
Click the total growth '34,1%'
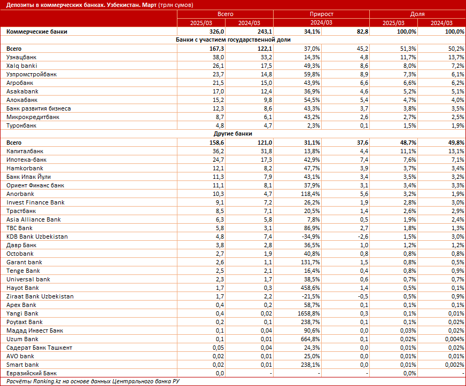(312, 31)
